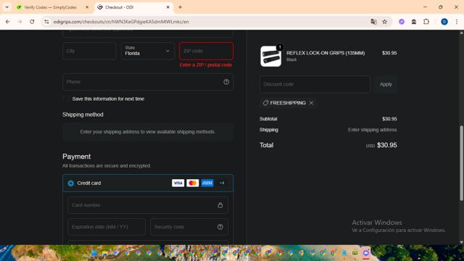The height and width of the screenshot is (261, 464).
Task: Open the extensions puzzle-piece menu
Action: (426, 22)
